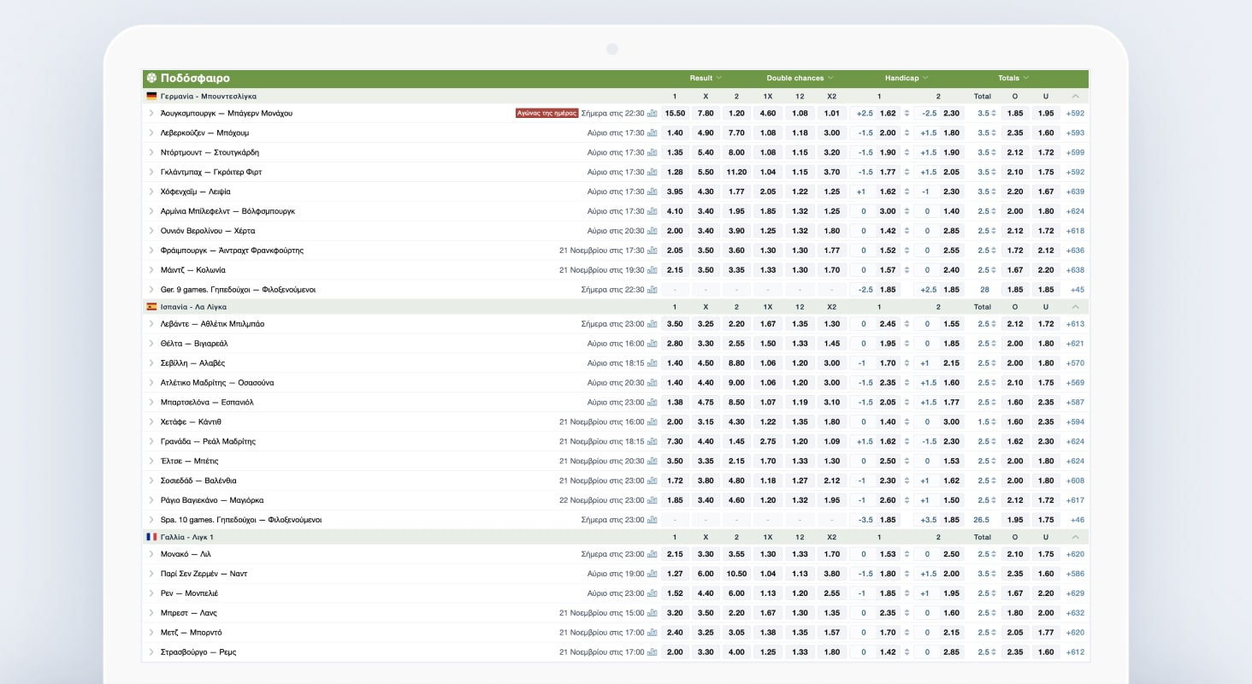The width and height of the screenshot is (1252, 684).
Task: Click the French flag icon for Λιγκ 1
Action: pyautogui.click(x=151, y=537)
